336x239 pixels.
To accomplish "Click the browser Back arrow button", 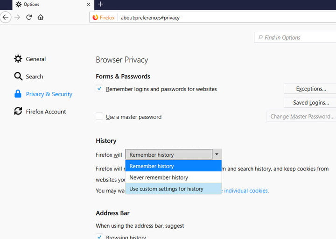I will click(x=6, y=17).
